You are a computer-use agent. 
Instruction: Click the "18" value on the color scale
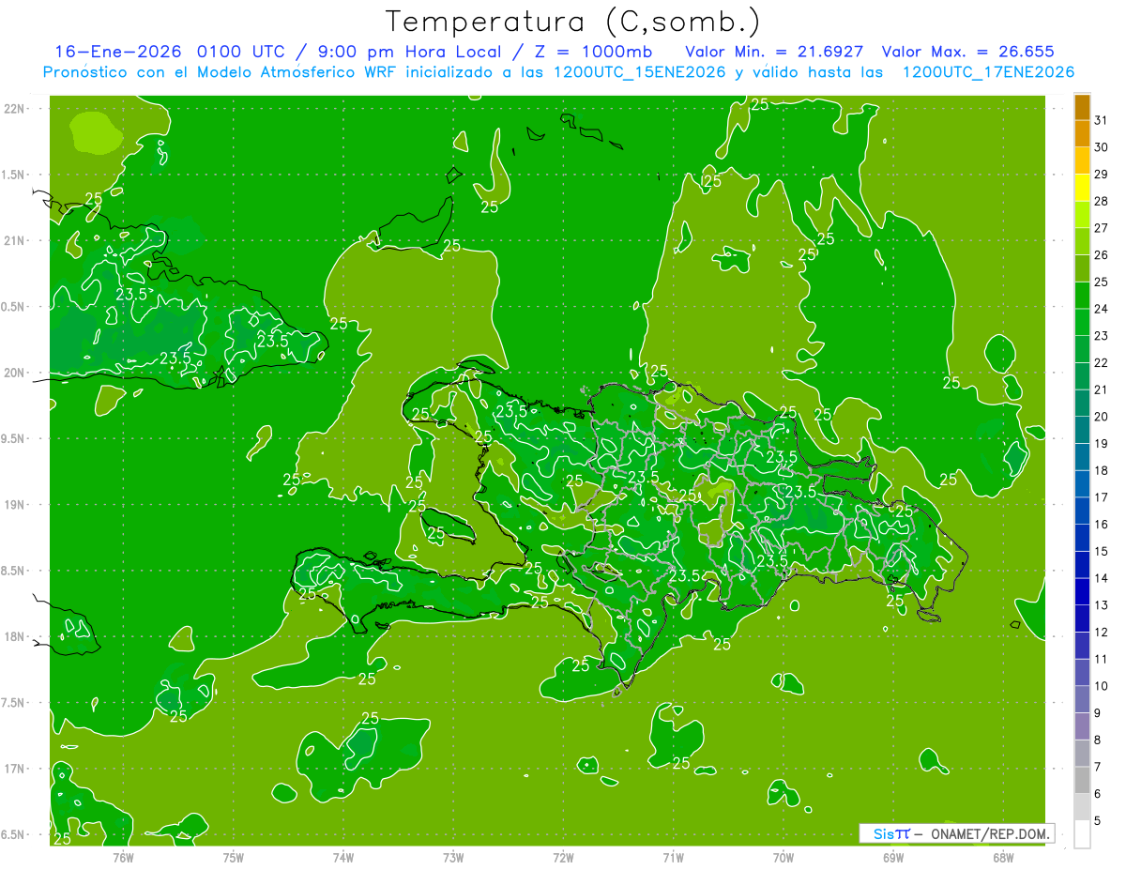pyautogui.click(x=1102, y=470)
